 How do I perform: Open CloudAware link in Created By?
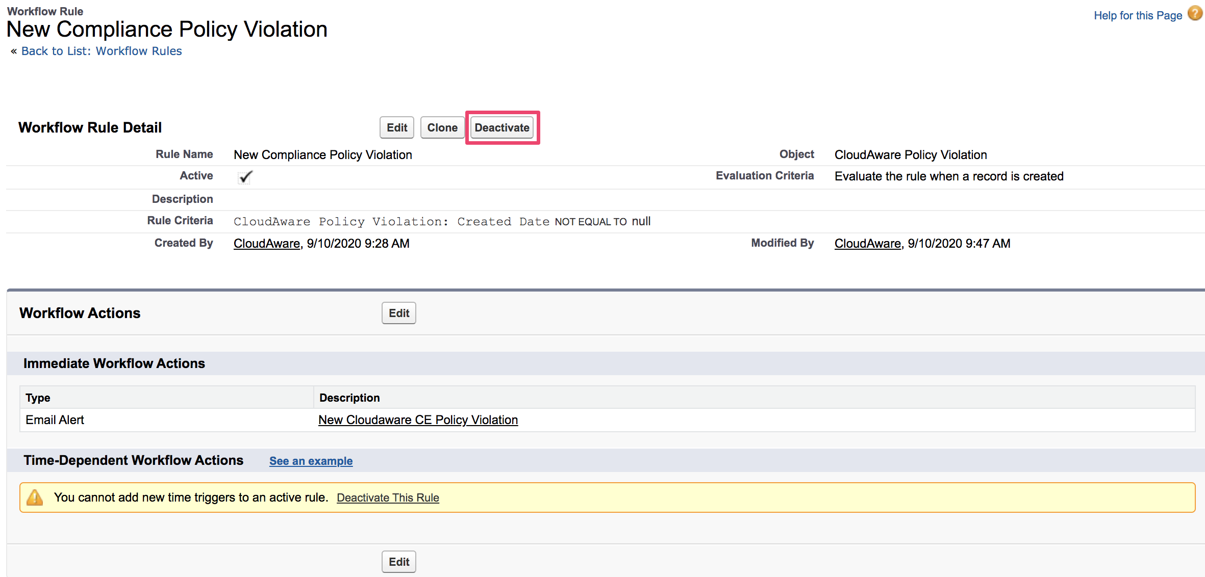(x=266, y=244)
